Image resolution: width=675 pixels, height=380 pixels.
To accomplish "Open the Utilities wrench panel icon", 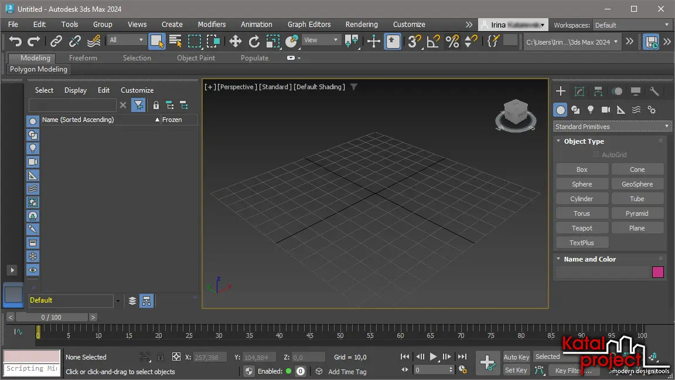I will [x=654, y=91].
